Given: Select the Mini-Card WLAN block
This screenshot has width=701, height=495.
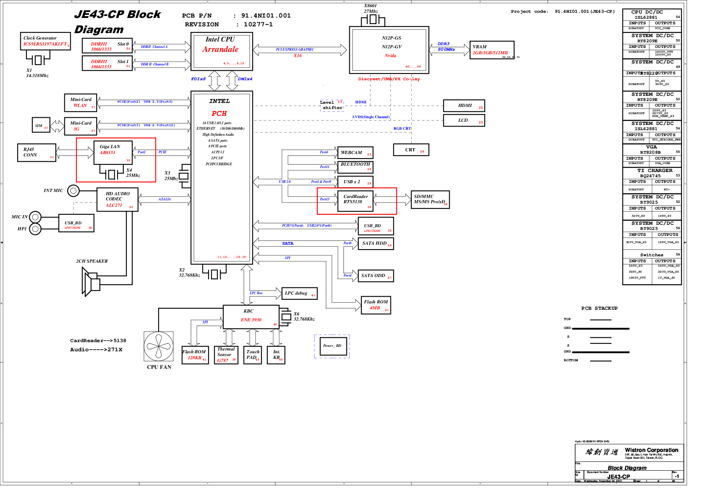Looking at the screenshot, I should click(80, 103).
